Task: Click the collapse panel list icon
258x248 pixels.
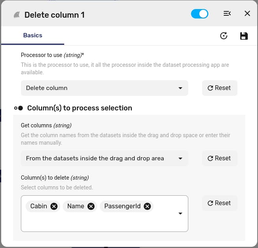Action: click(227, 13)
